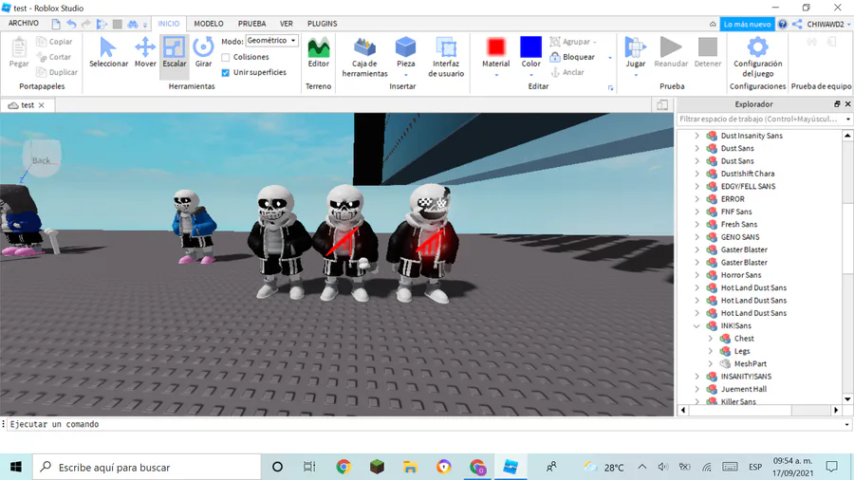Image resolution: width=854 pixels, height=480 pixels.
Task: Toggle viewport layout icon above Explorador
Action: [662, 105]
